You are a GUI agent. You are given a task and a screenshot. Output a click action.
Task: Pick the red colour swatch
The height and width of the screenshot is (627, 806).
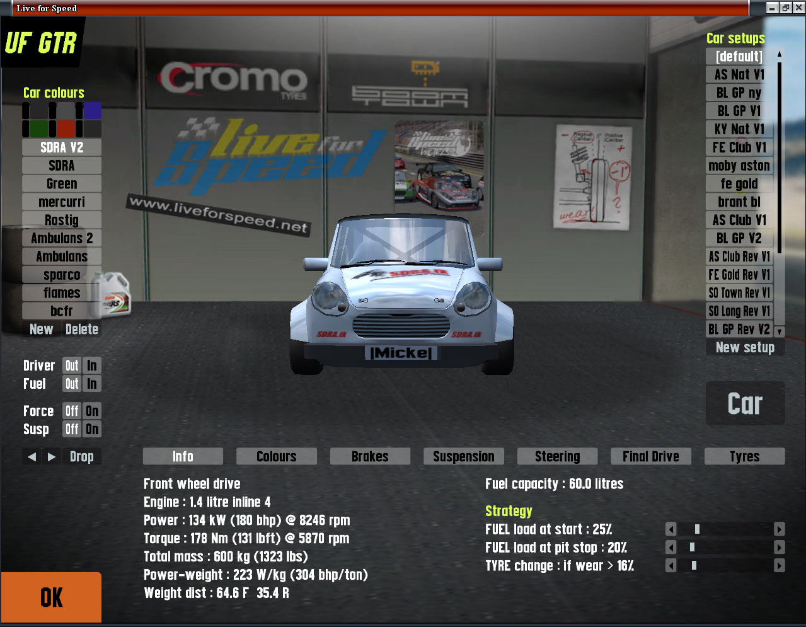(66, 129)
